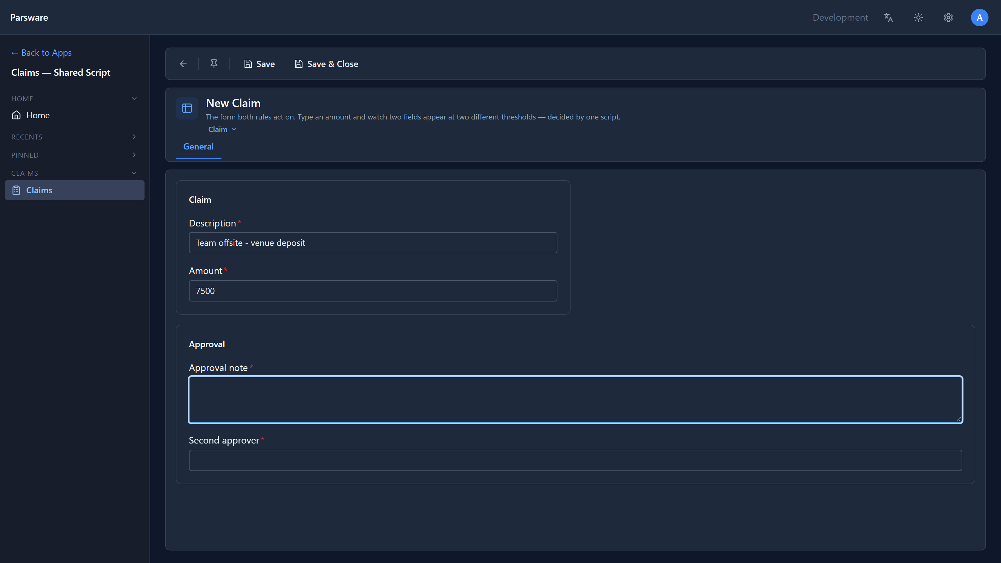This screenshot has width=1001, height=563.
Task: Click the Claims clipboard icon in sidebar
Action: click(x=16, y=190)
